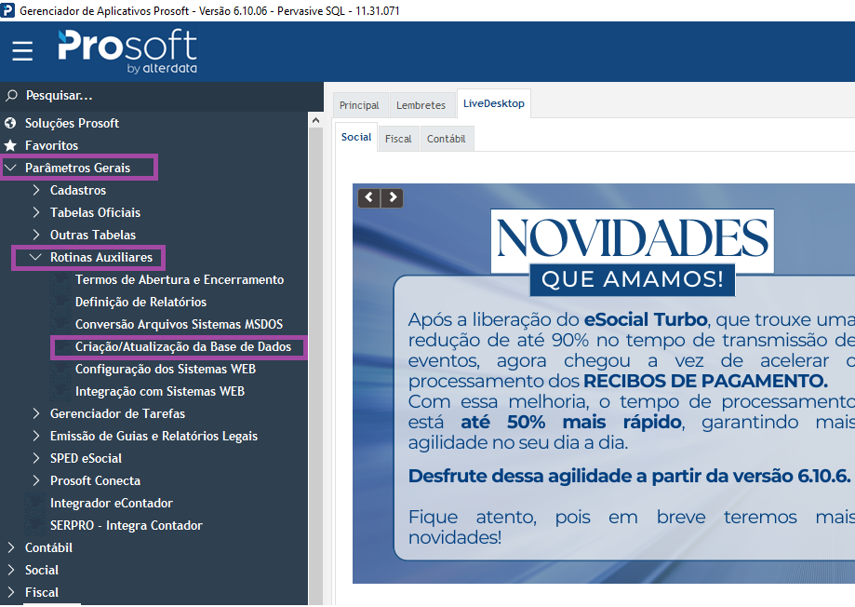855x607 pixels.
Task: Click the star icon beside Favoritos
Action: 10,146
